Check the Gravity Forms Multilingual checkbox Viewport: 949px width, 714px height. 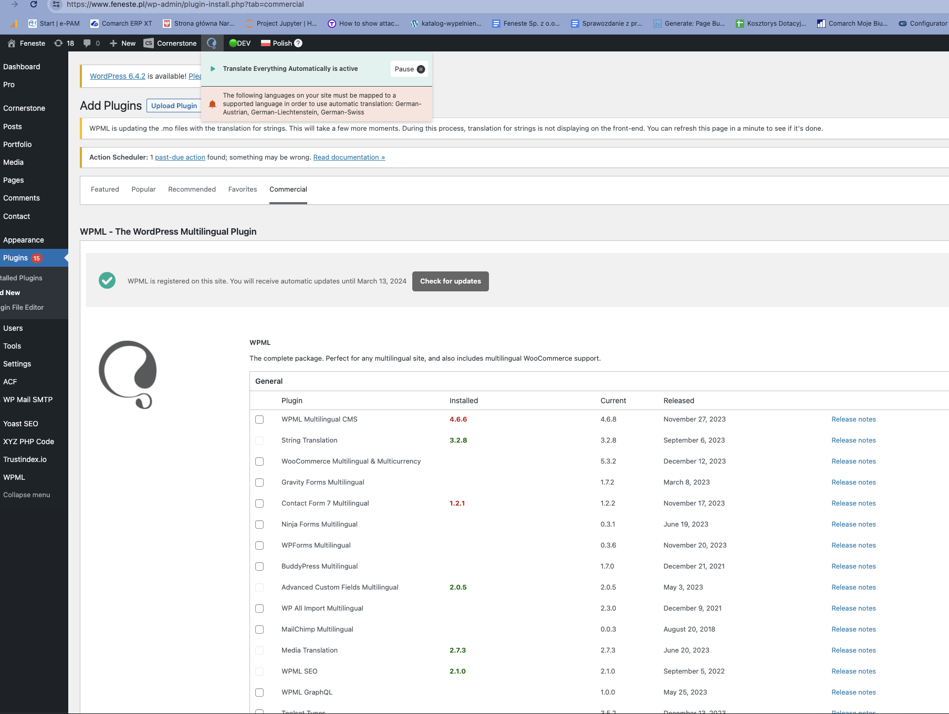coord(259,482)
